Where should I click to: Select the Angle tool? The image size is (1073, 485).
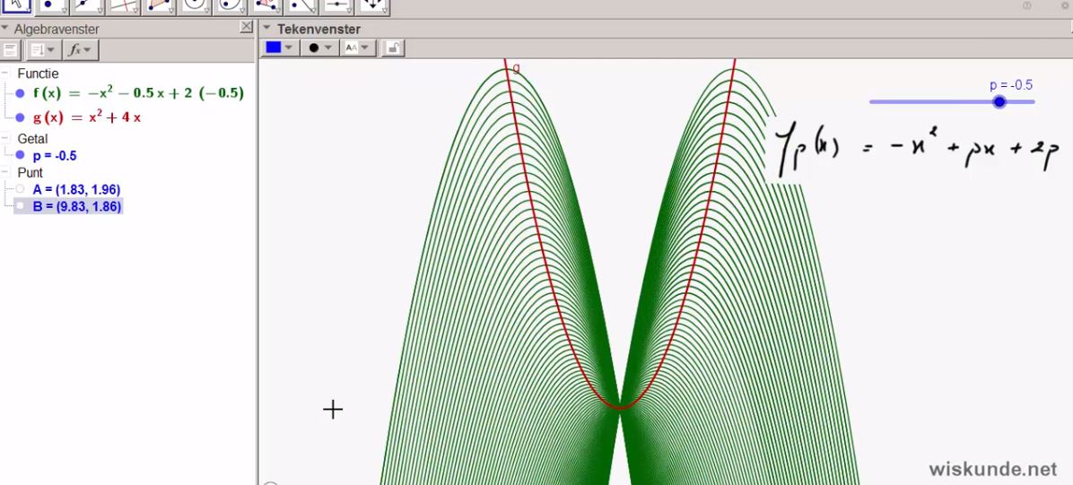266,5
